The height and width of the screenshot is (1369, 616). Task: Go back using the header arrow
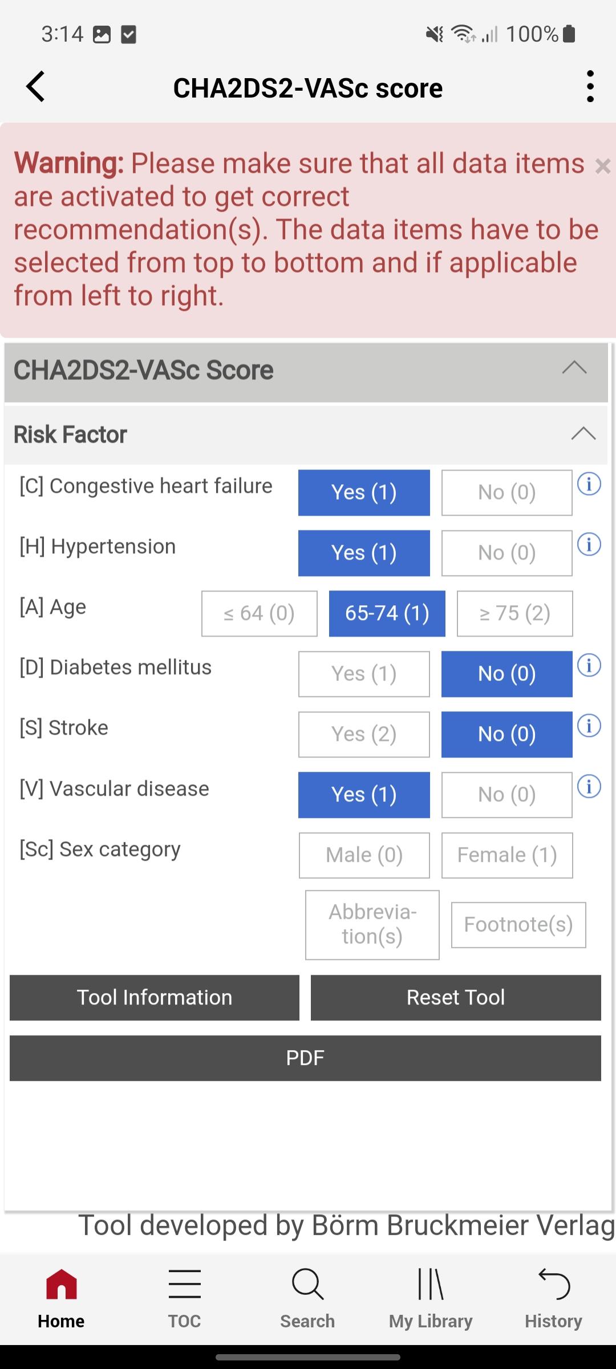(35, 87)
